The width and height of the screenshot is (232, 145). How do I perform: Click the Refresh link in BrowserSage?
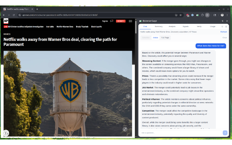(x=224, y=32)
